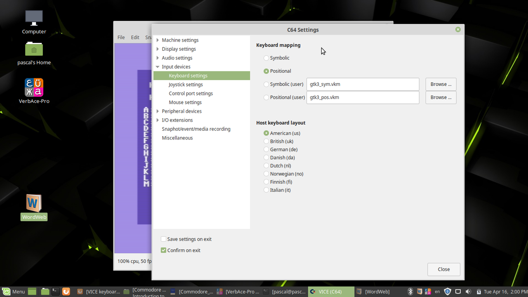Choose British (uk) host keyboard layout

[266, 141]
